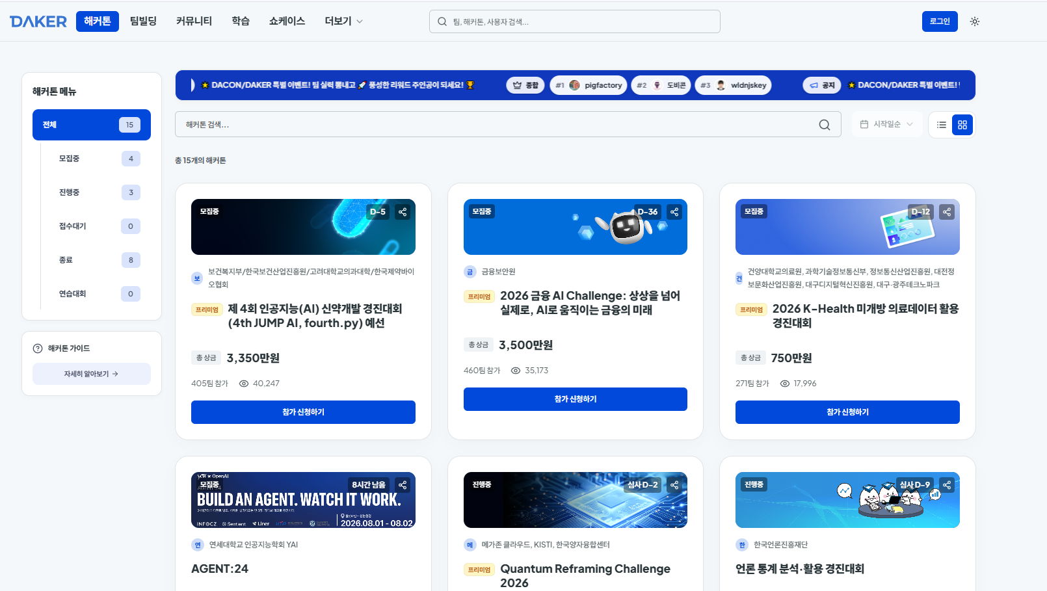Click 참가 신청하기 for the 신약개발 경진대회 card
The image size is (1047, 591).
pyautogui.click(x=303, y=412)
